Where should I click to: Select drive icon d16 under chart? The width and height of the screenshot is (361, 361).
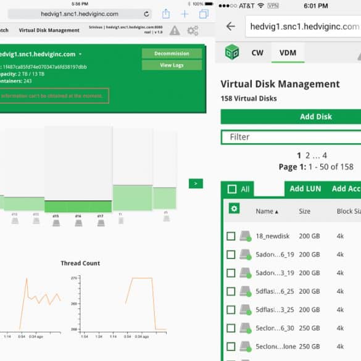pyautogui.click(x=78, y=223)
